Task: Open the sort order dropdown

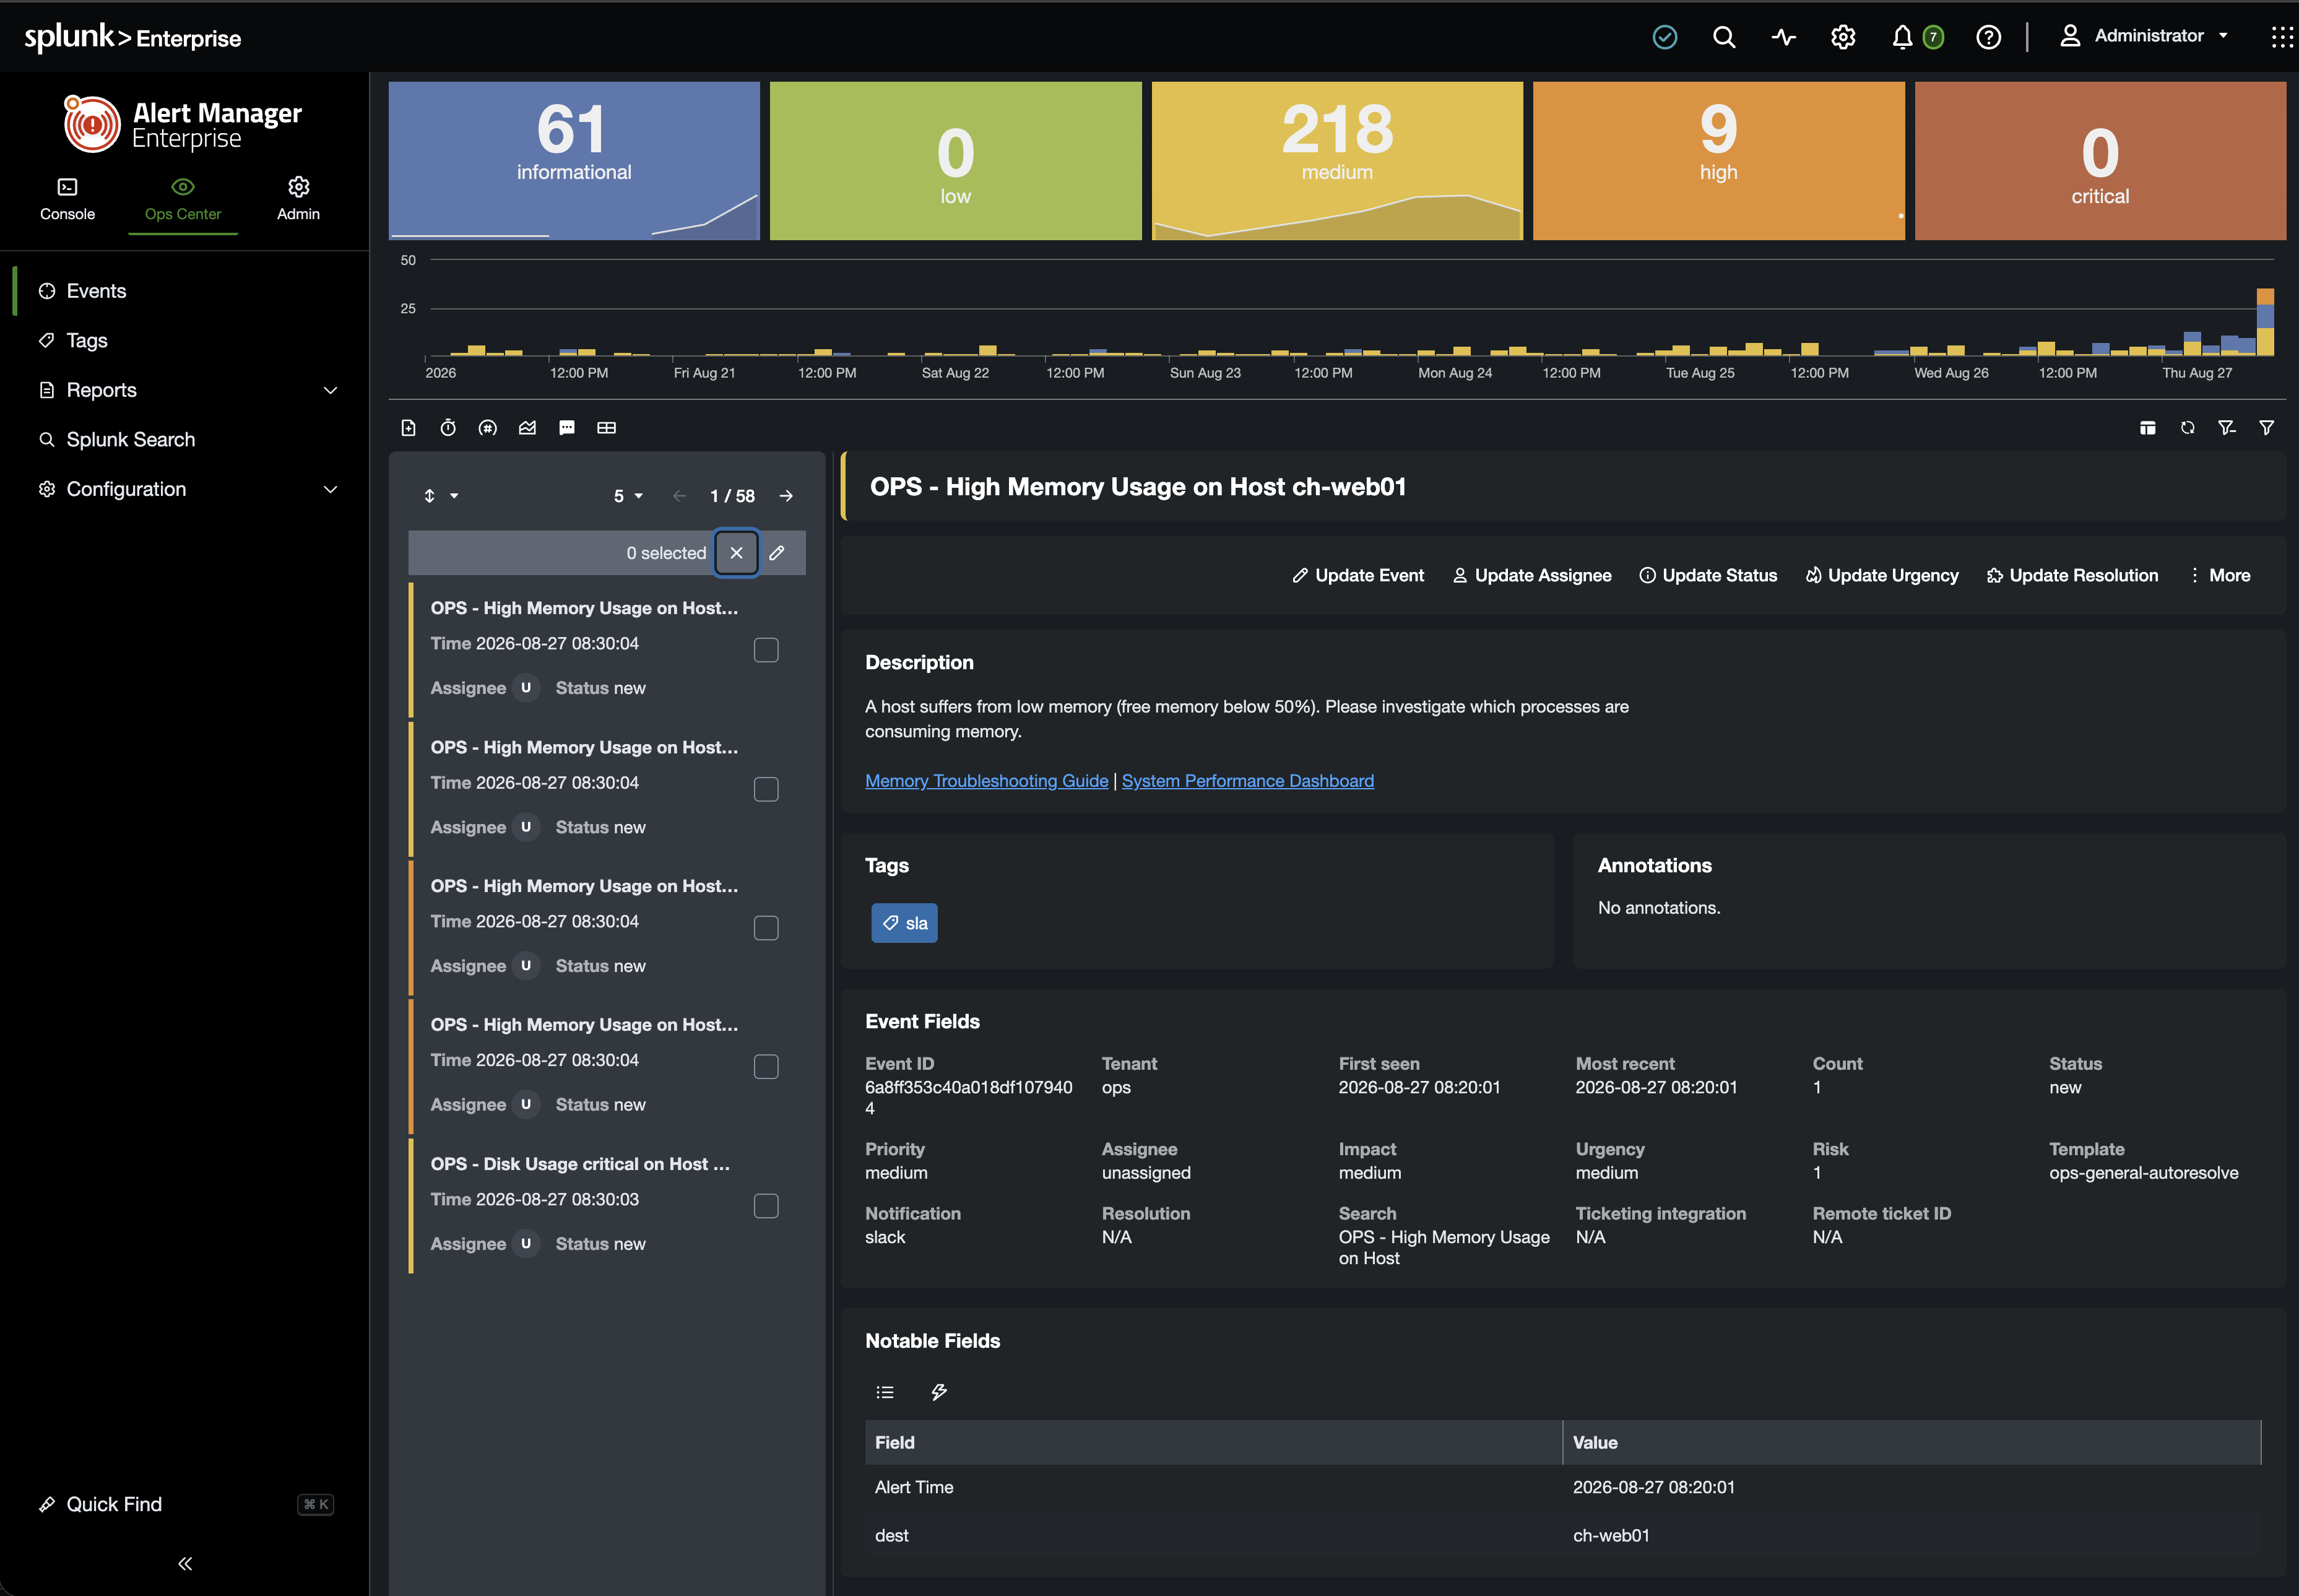Action: [x=441, y=496]
